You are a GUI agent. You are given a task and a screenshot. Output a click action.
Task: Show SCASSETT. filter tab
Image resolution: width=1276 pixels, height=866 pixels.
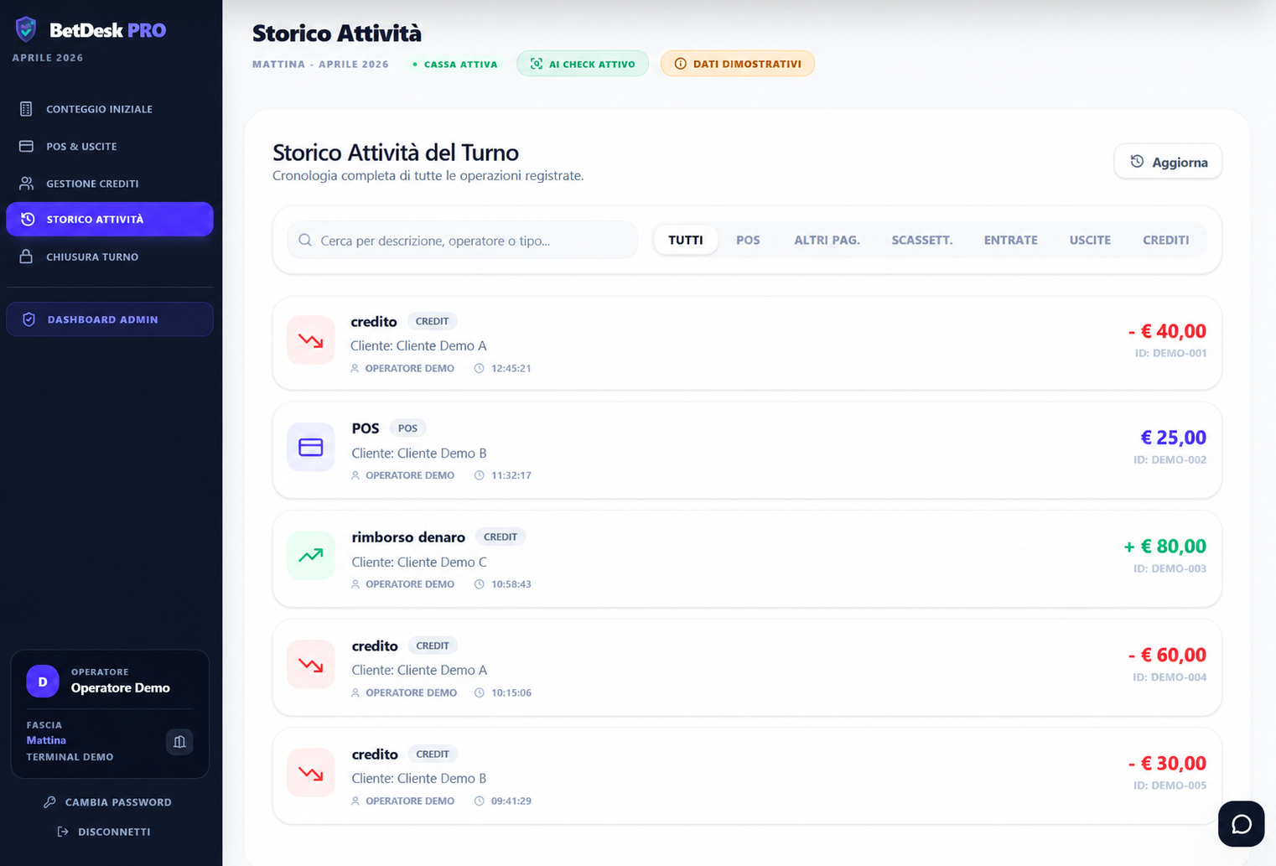pyautogui.click(x=922, y=240)
